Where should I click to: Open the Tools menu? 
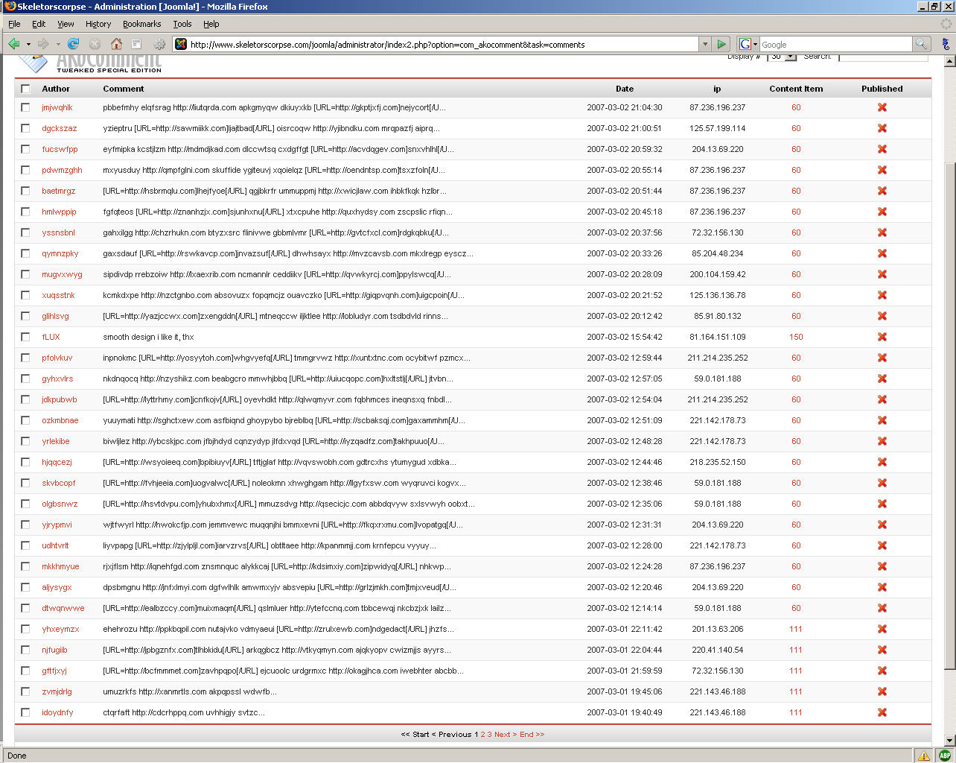182,24
